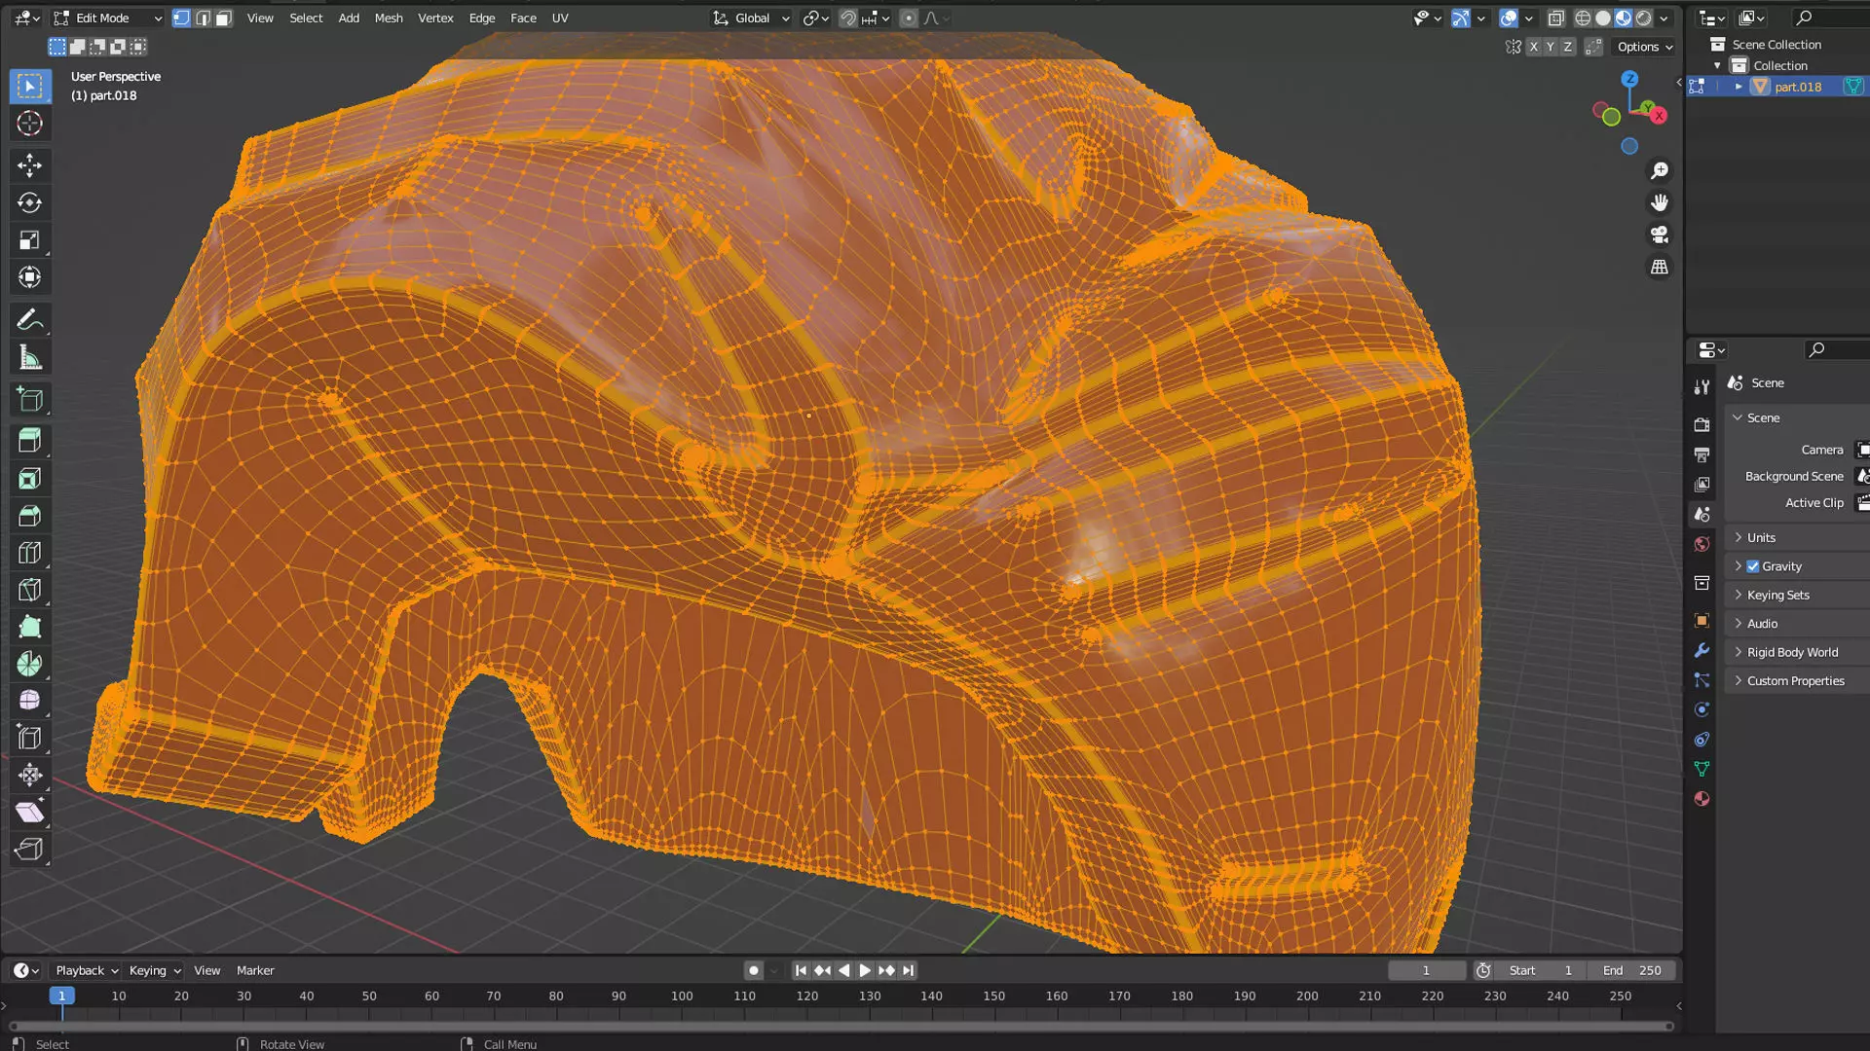Activate the Rotate tool
Screen dimensions: 1870x1051
29,203
